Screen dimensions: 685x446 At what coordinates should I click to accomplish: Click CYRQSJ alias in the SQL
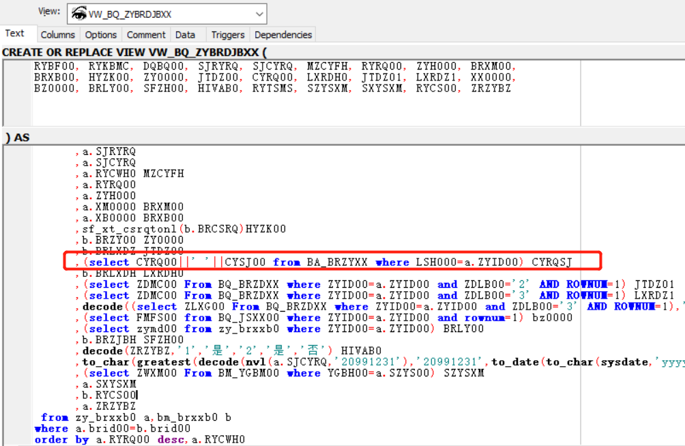tap(552, 262)
